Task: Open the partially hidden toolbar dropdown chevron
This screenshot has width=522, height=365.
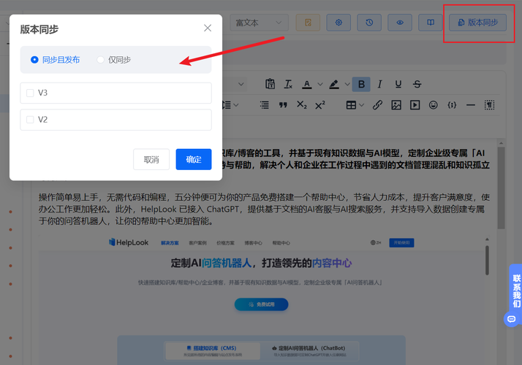Action: pyautogui.click(x=241, y=84)
